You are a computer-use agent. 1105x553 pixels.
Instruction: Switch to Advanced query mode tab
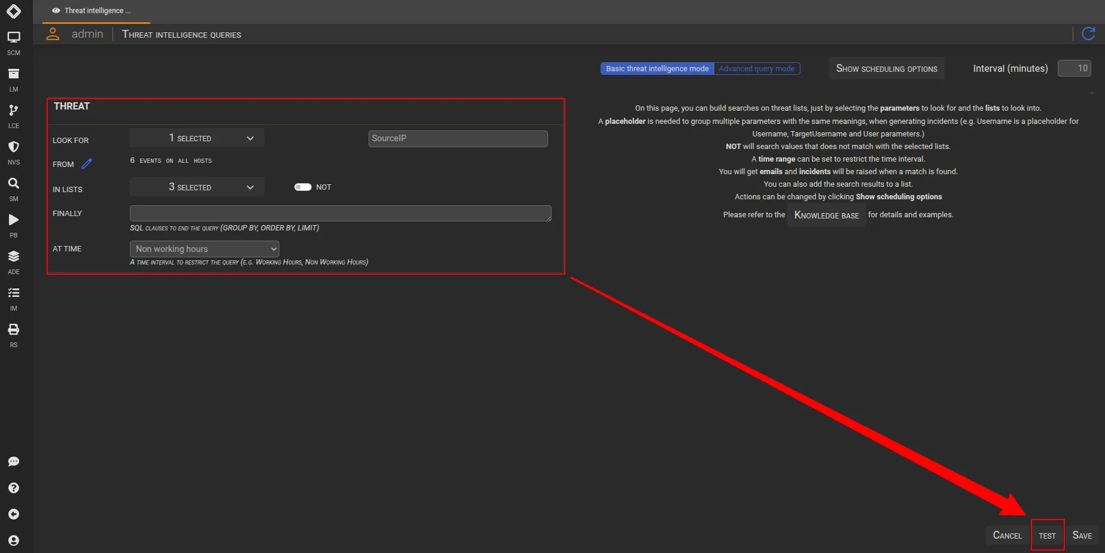click(756, 68)
